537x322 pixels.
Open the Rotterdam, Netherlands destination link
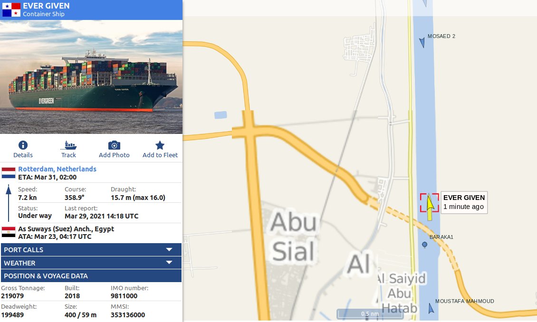tap(57, 169)
